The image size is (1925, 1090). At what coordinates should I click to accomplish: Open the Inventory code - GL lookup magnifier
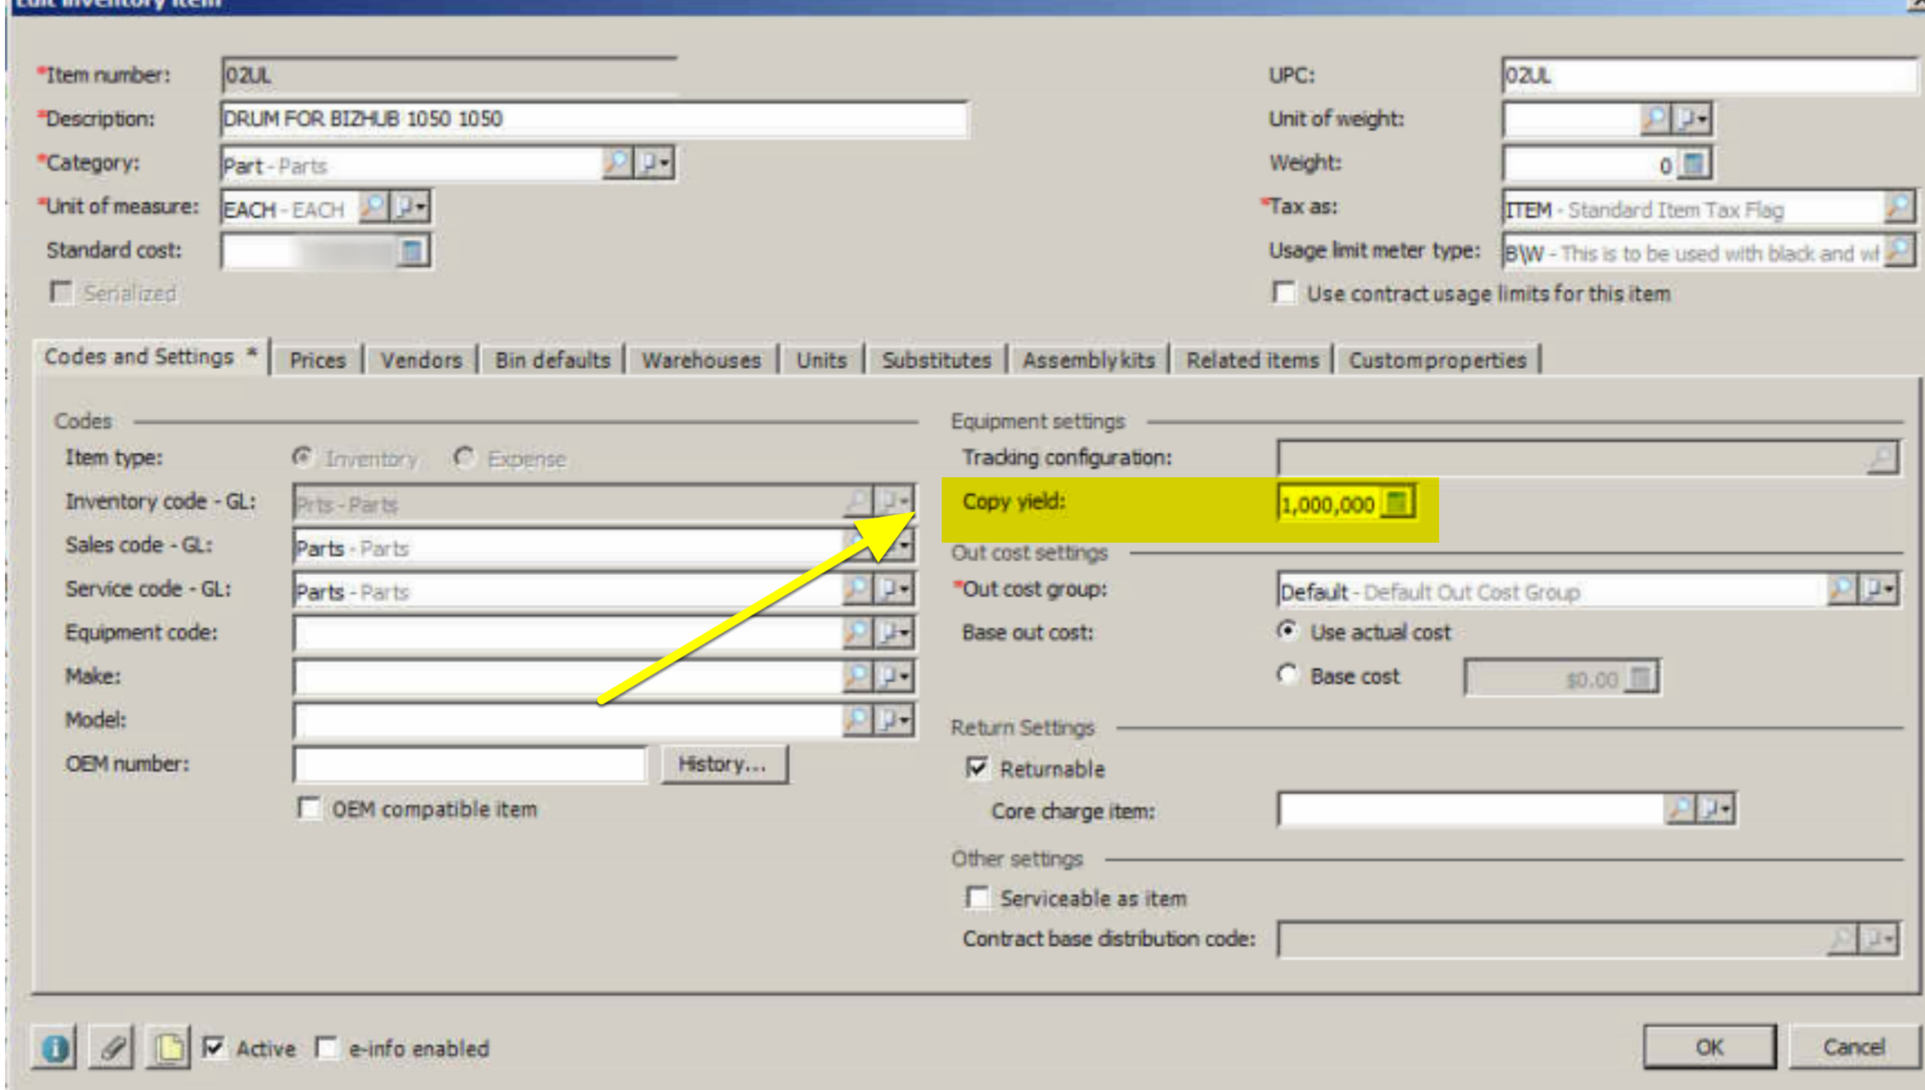(856, 501)
